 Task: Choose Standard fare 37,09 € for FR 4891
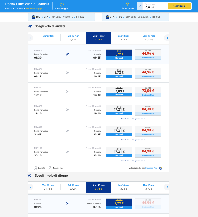coord(119,92)
